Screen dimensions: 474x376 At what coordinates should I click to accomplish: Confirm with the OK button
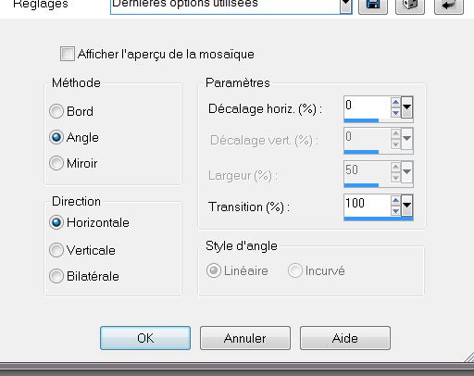pos(145,338)
